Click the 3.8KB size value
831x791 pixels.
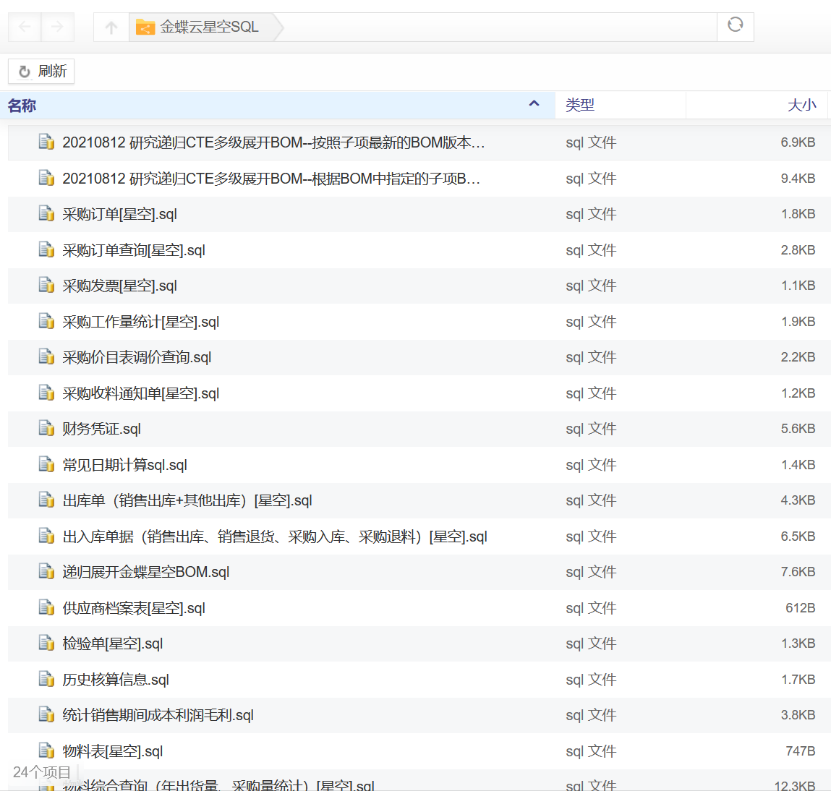[x=798, y=714]
